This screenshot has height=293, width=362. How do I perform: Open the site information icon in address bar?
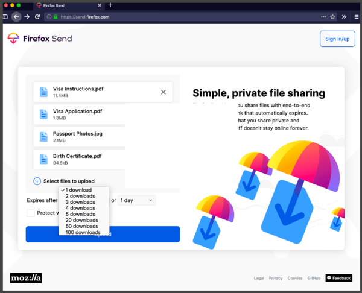tap(49, 17)
